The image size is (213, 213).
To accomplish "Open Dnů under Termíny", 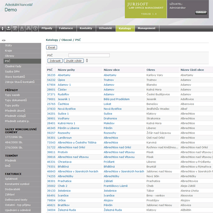I will [x=22, y=166].
